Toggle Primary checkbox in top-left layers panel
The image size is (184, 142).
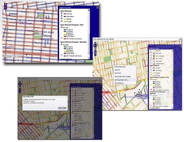pyautogui.click(x=62, y=13)
